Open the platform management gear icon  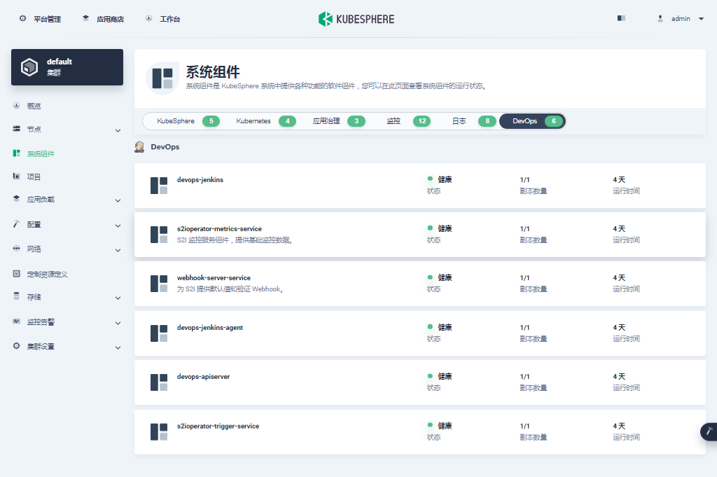click(x=22, y=18)
